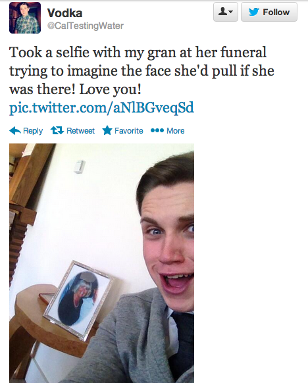This screenshot has width=308, height=383.
Task: Click the Retweet arrows icon
Action: 57,130
